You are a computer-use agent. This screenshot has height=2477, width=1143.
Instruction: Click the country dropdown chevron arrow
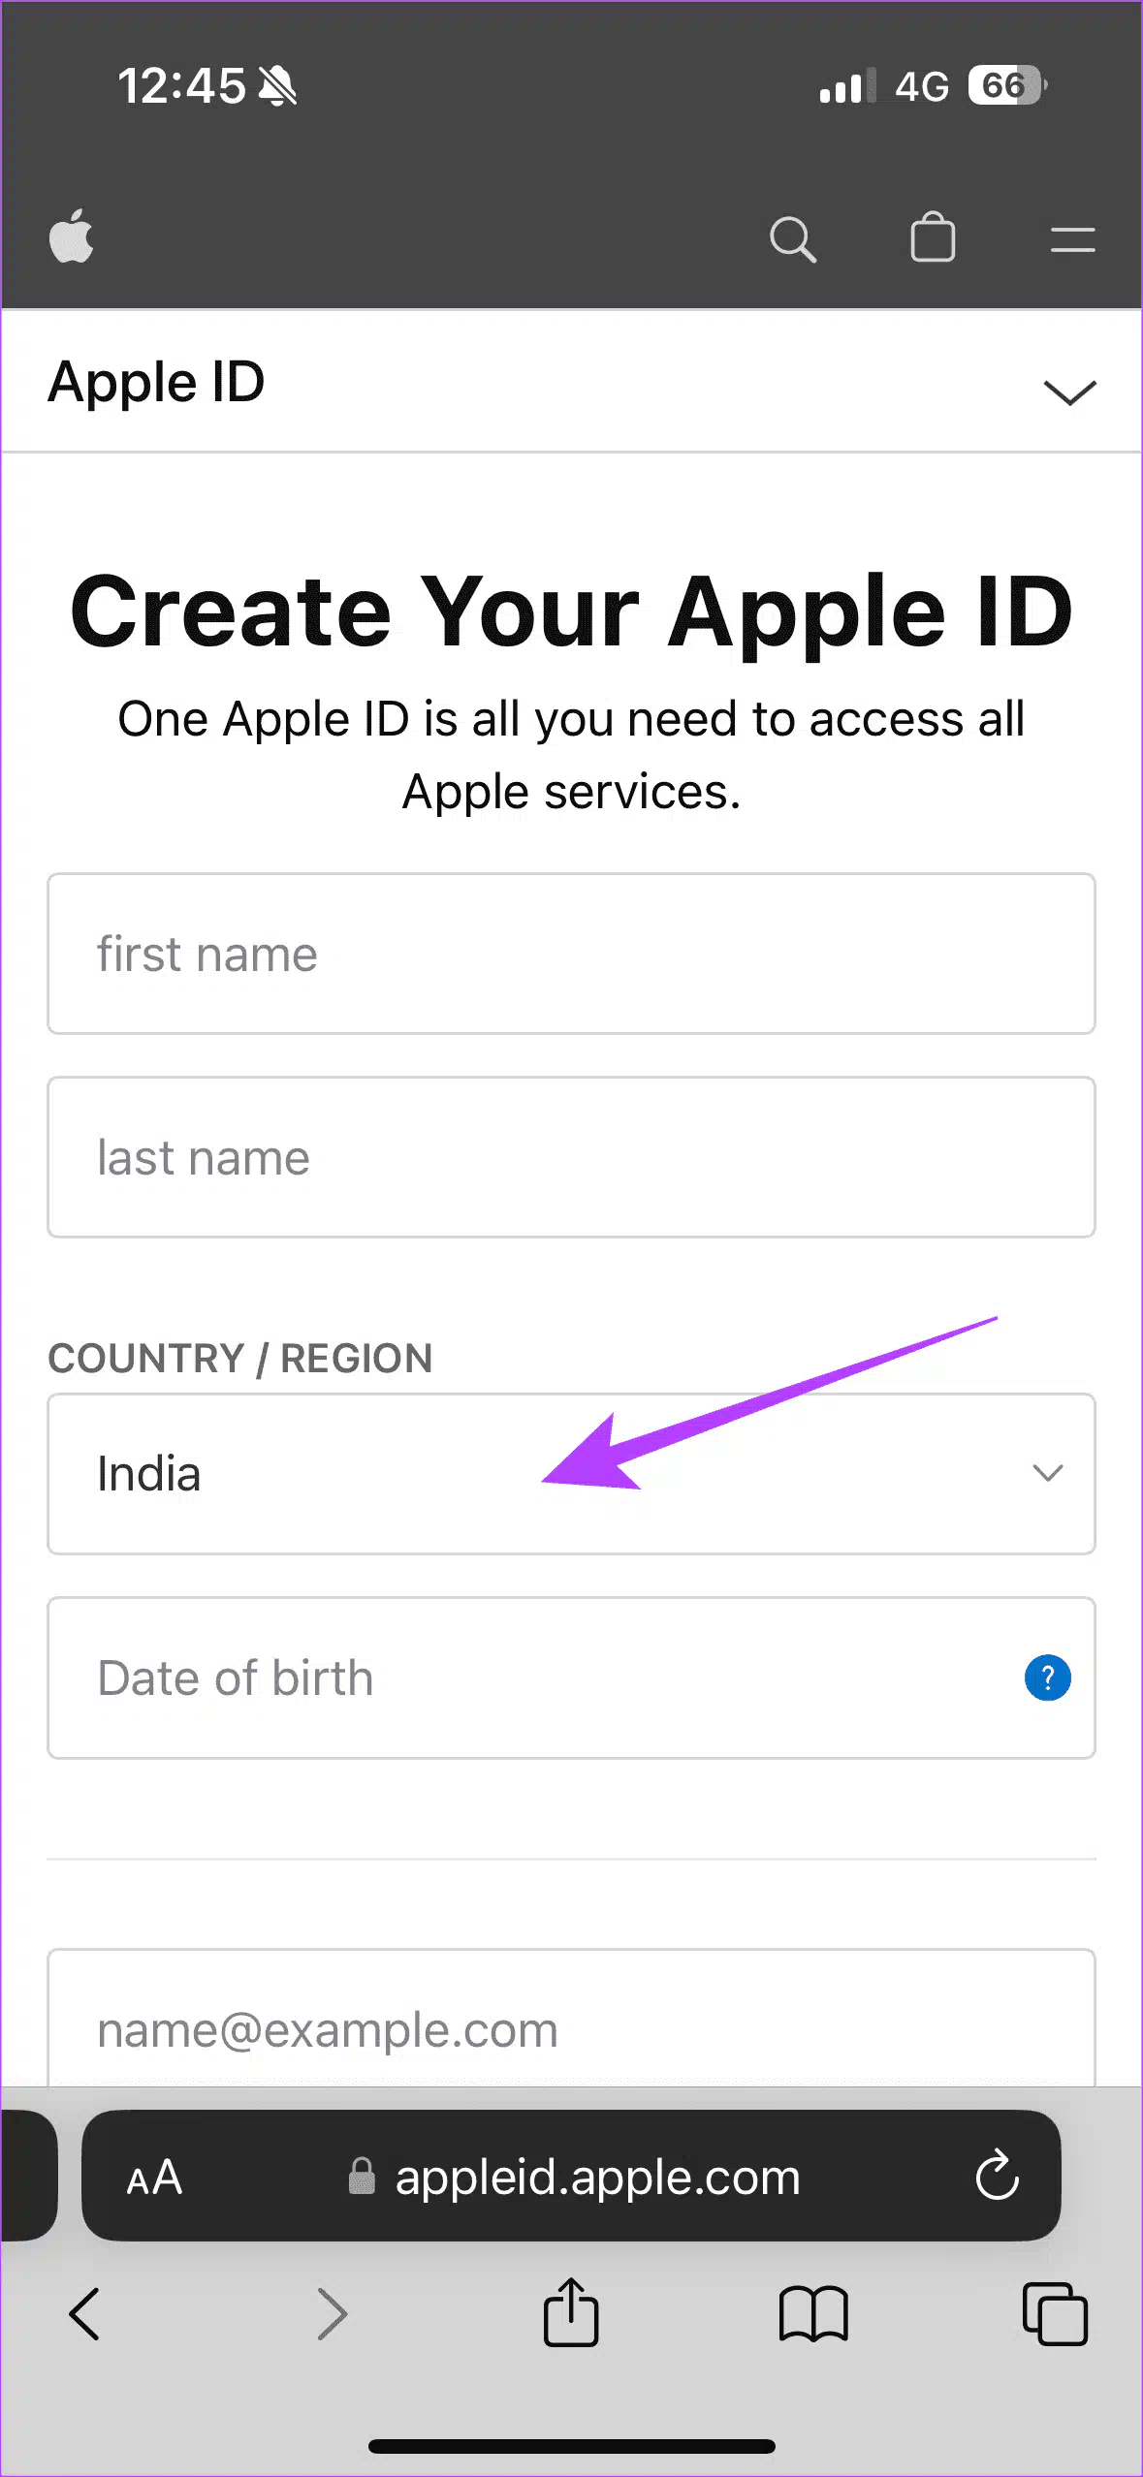click(x=1048, y=1473)
